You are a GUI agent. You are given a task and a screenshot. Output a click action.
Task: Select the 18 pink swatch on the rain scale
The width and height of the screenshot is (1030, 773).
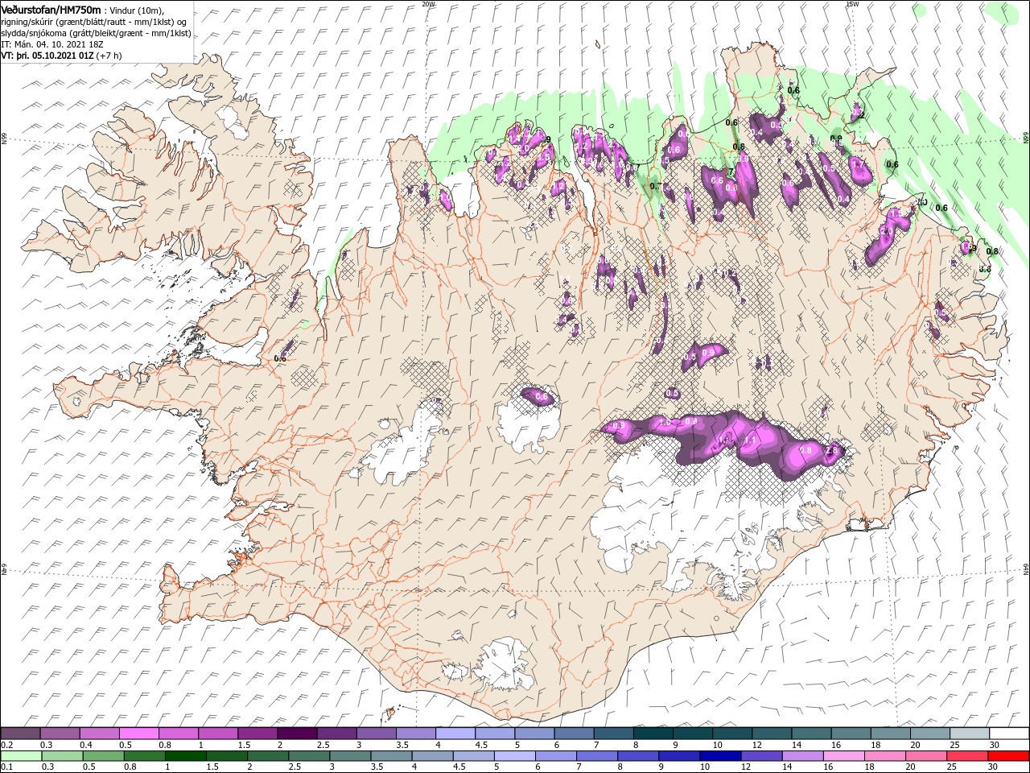[x=886, y=756]
